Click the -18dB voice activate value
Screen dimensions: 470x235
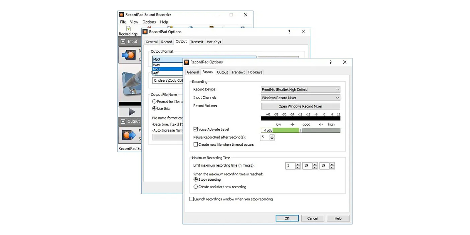pos(268,130)
